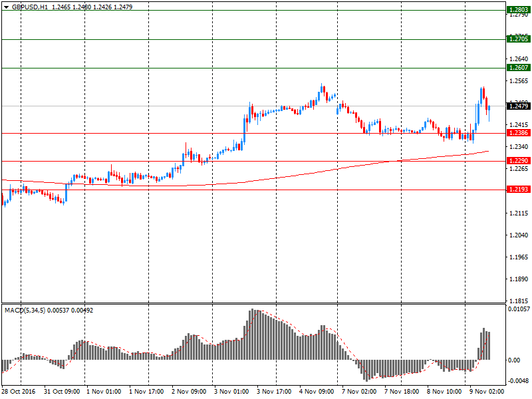Click the 1.2386 red level label

coord(519,132)
